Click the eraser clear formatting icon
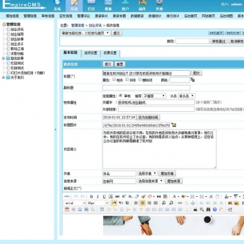244x244 pixels. (137, 196)
